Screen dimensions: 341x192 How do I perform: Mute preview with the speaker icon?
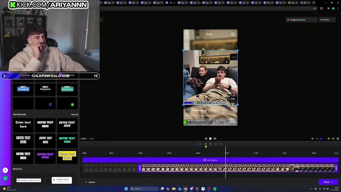point(312,139)
